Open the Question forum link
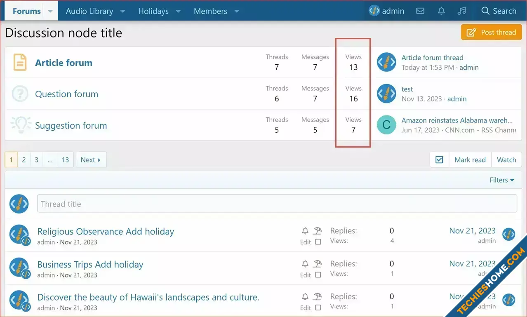 point(66,94)
